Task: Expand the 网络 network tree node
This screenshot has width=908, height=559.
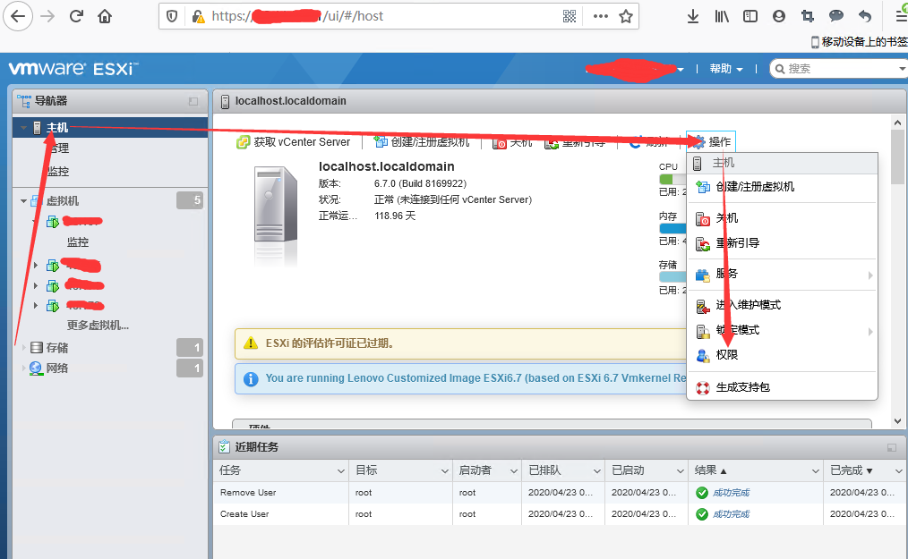Action: tap(24, 368)
